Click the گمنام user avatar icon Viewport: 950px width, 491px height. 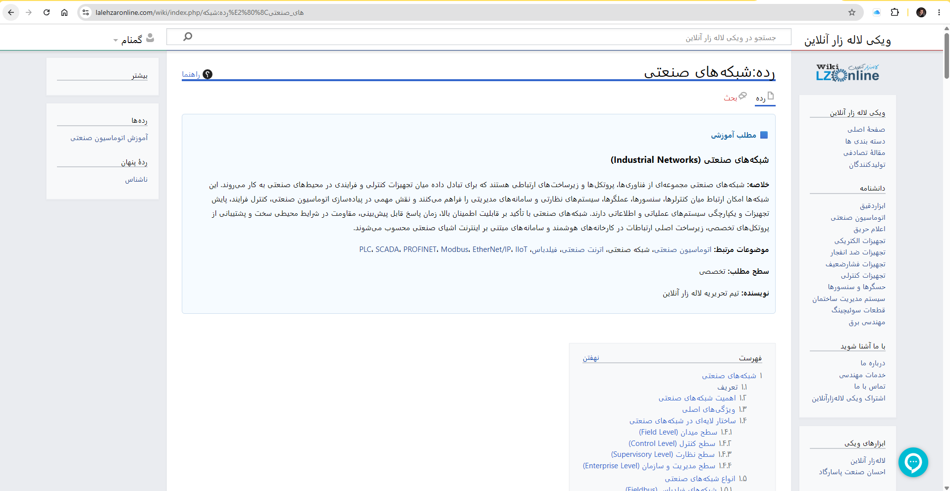(x=150, y=38)
